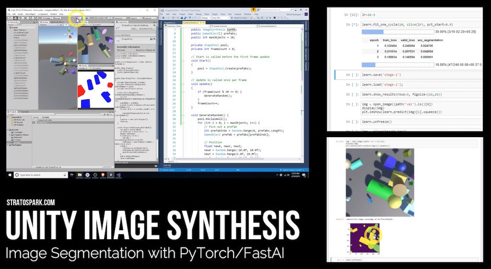Click the Windows Start button
Screen dimensions: 491x269
tap(10, 175)
